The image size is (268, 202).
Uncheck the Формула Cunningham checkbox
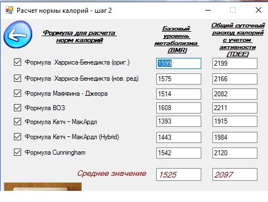[x=17, y=152]
